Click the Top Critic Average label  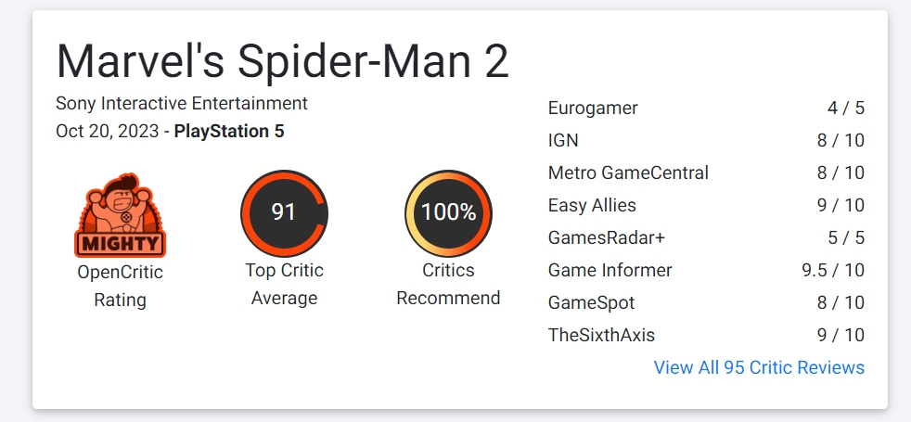[x=284, y=284]
